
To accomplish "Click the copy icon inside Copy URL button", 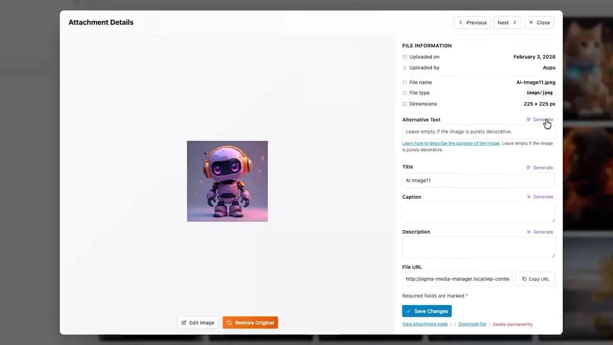I will [524, 279].
